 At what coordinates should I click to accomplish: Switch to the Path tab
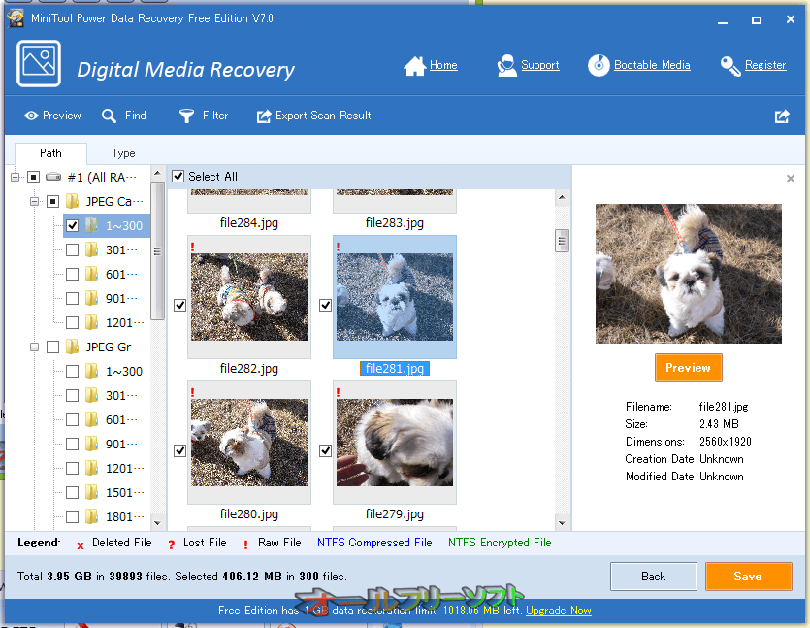(x=50, y=153)
